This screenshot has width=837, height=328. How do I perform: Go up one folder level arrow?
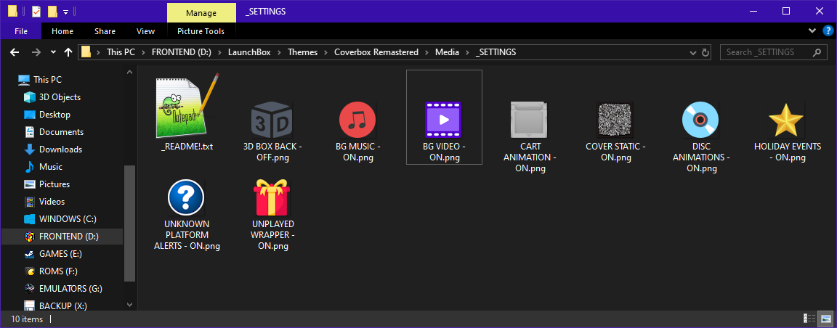(68, 52)
